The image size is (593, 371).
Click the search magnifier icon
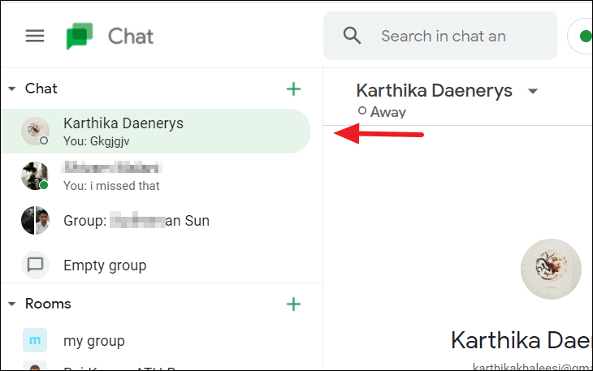(352, 36)
